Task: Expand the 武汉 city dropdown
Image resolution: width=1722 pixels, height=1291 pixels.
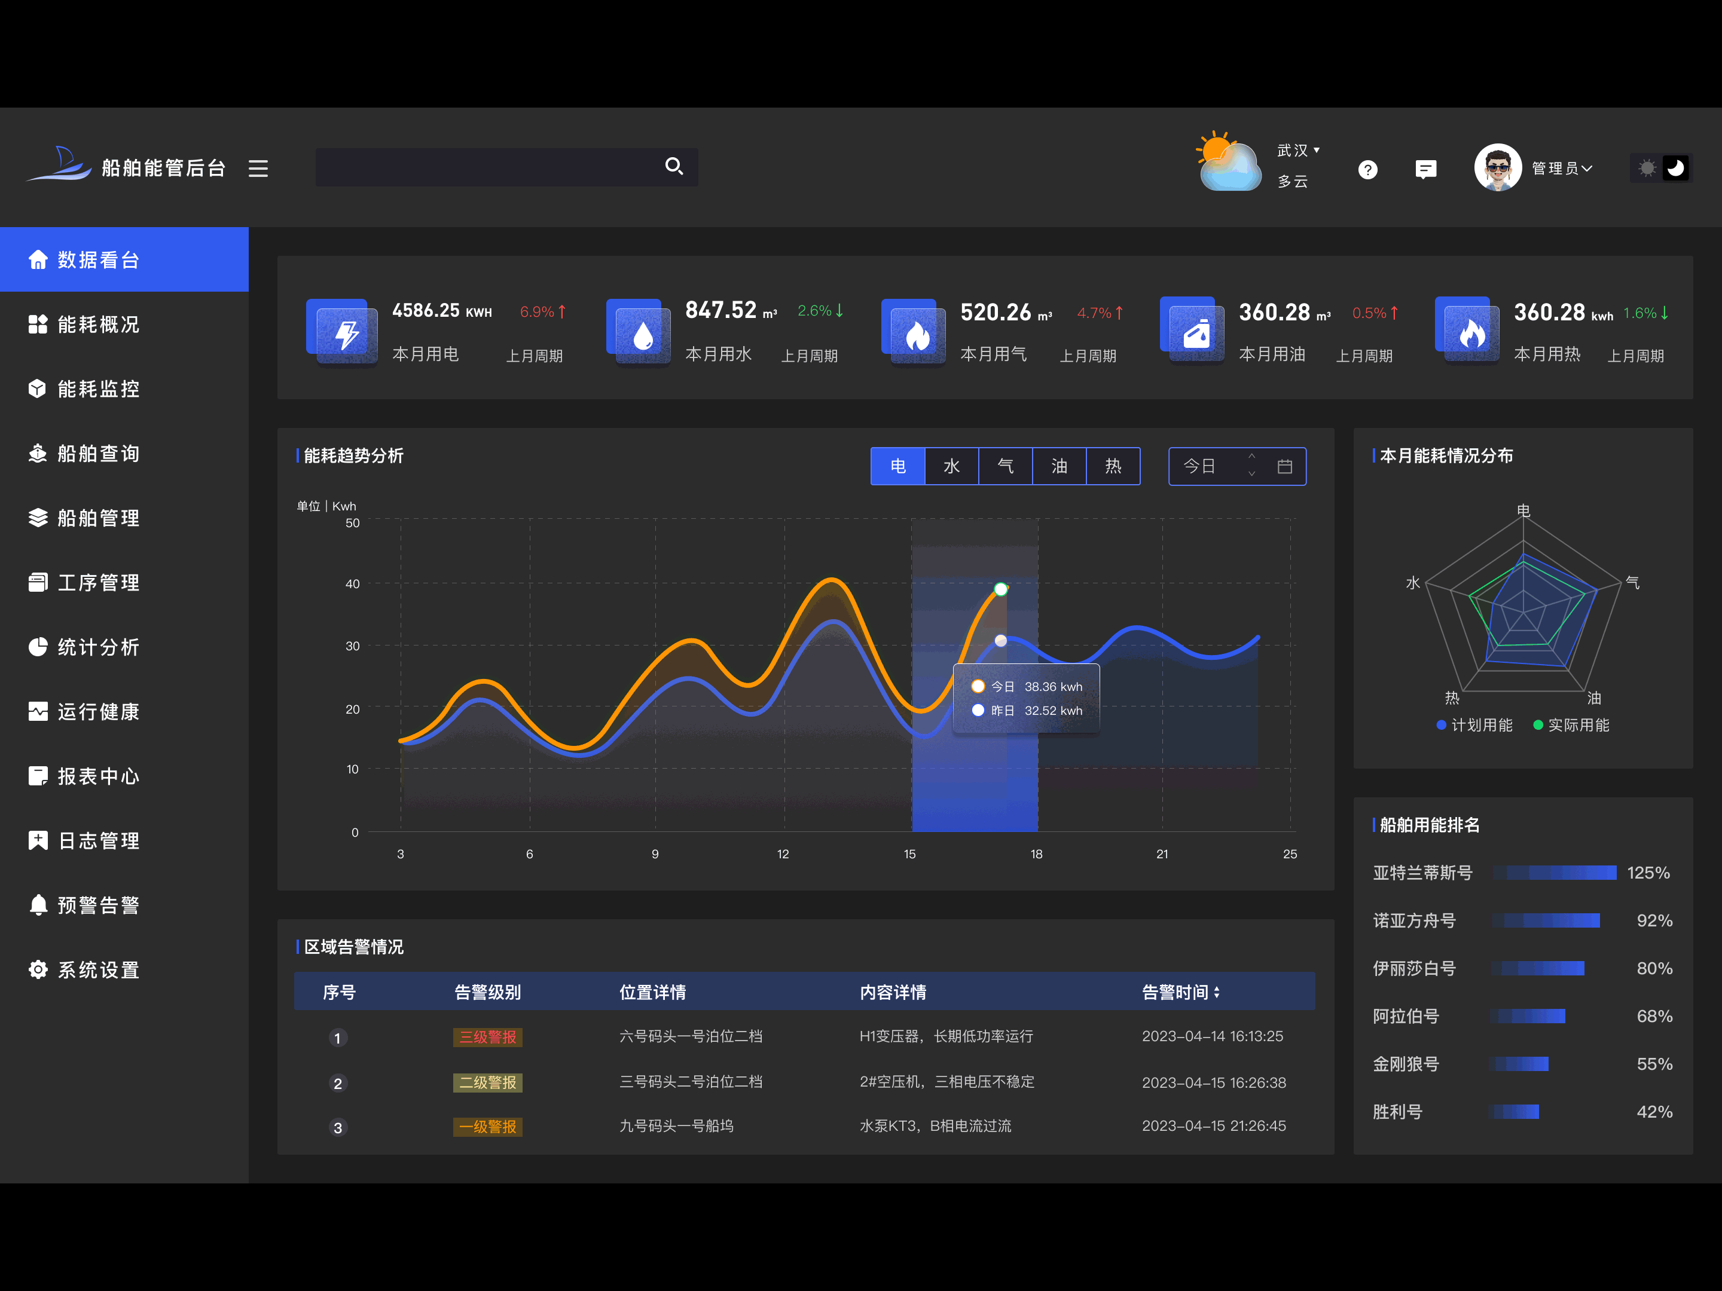Action: click(x=1299, y=149)
